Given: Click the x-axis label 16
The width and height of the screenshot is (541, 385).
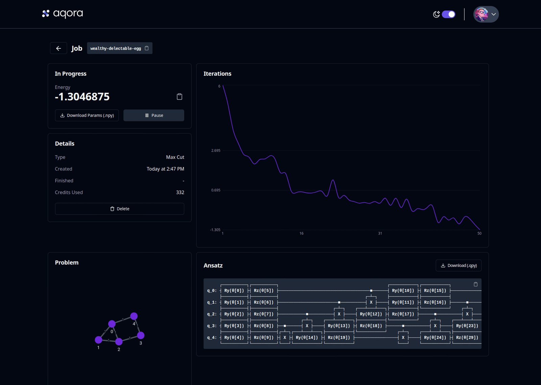Looking at the screenshot, I should (x=302, y=233).
